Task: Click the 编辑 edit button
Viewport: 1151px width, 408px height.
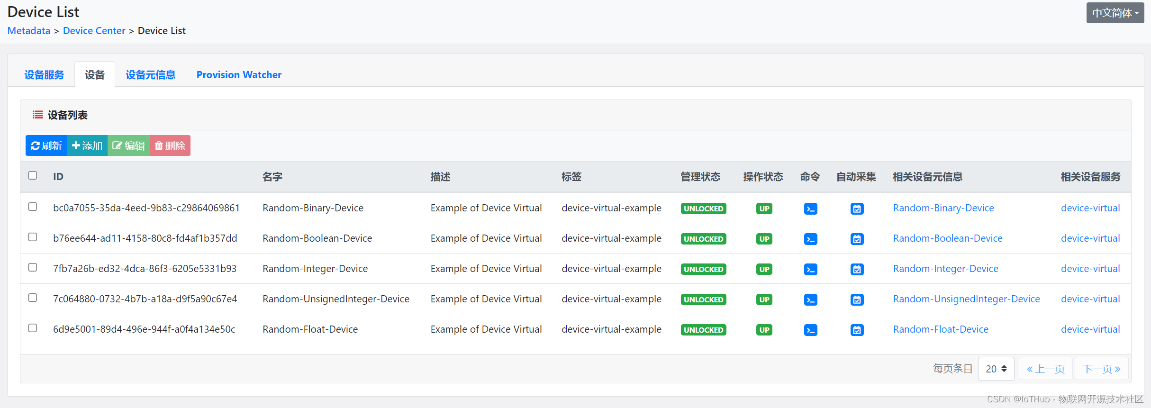Action: [x=128, y=145]
